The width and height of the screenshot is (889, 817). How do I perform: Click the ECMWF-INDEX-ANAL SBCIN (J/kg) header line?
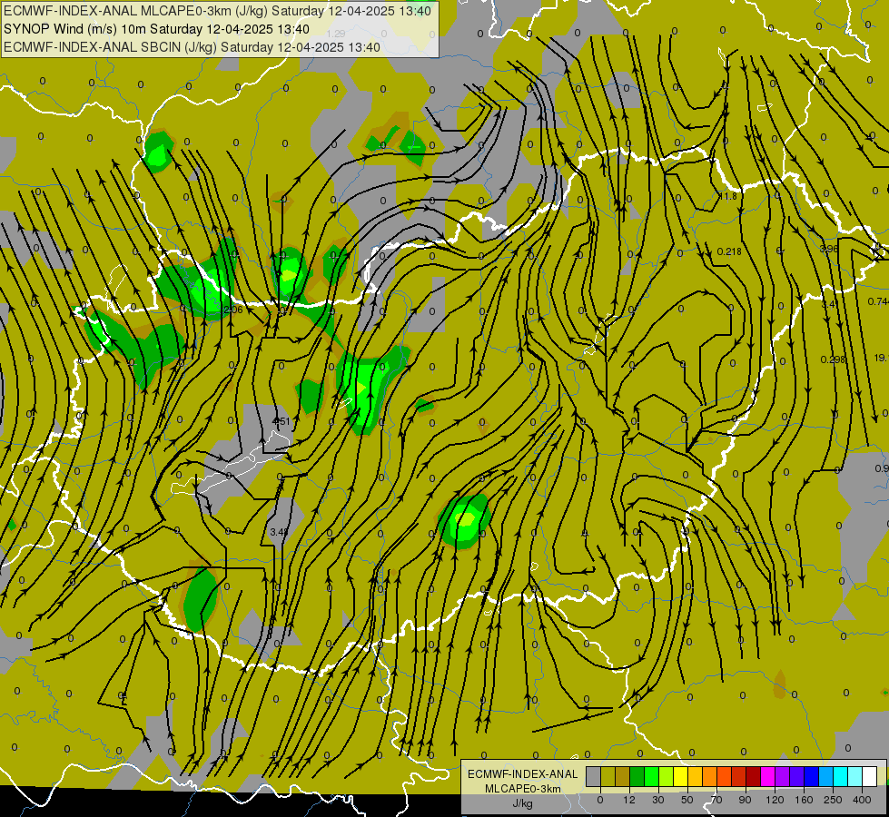192,47
